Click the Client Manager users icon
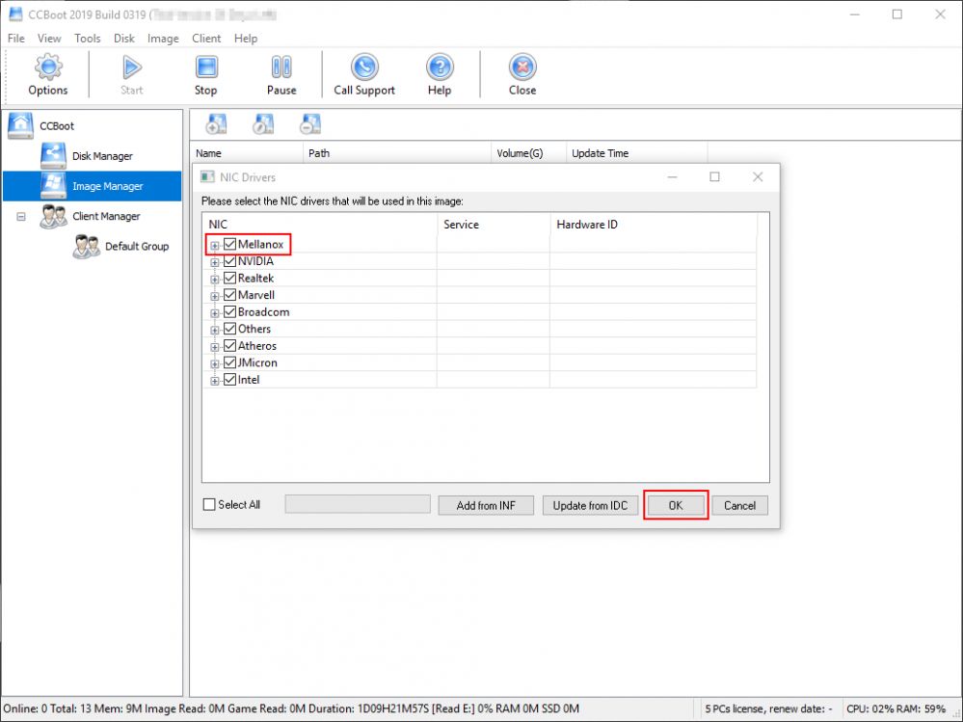 pos(53,216)
